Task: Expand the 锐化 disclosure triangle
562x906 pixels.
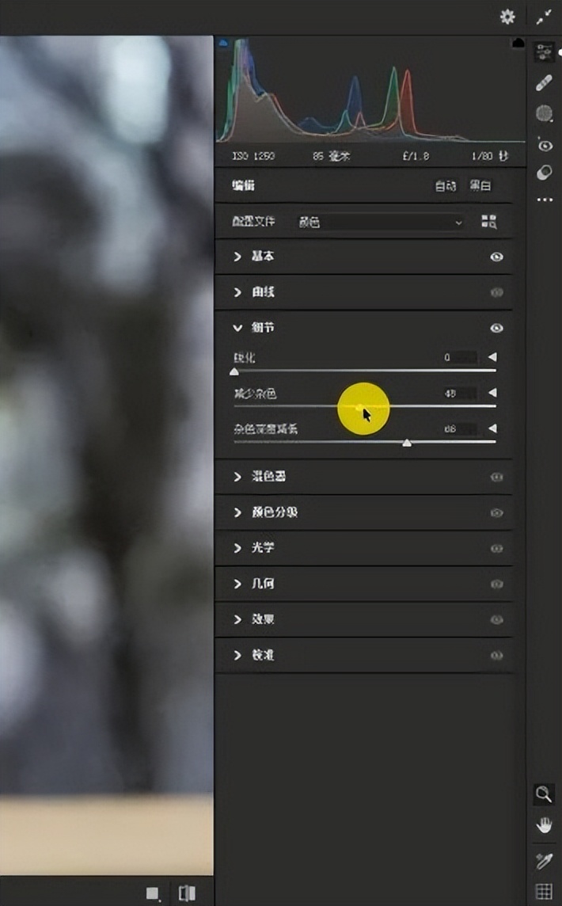Action: coord(492,357)
